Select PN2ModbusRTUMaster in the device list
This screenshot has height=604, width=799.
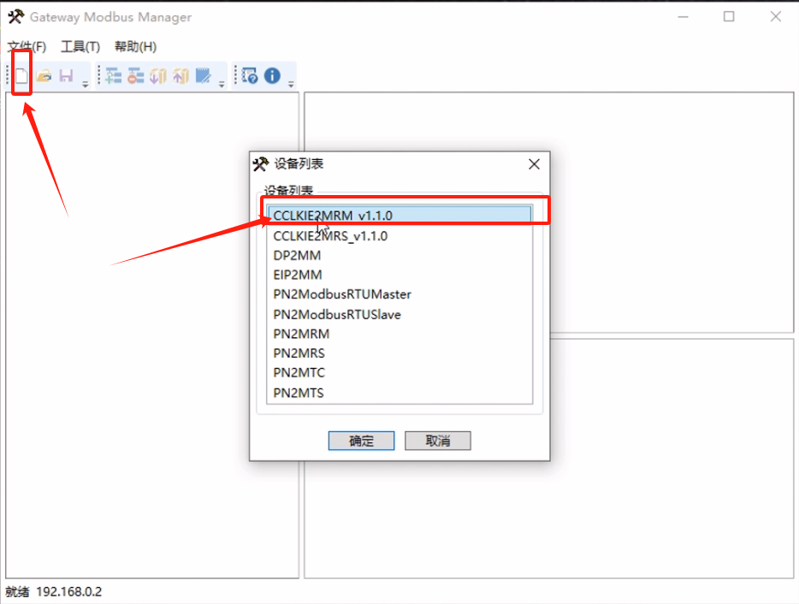click(341, 294)
